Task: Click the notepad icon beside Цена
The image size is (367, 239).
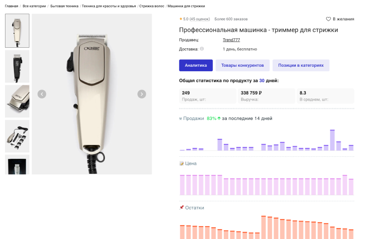Action: (182, 163)
